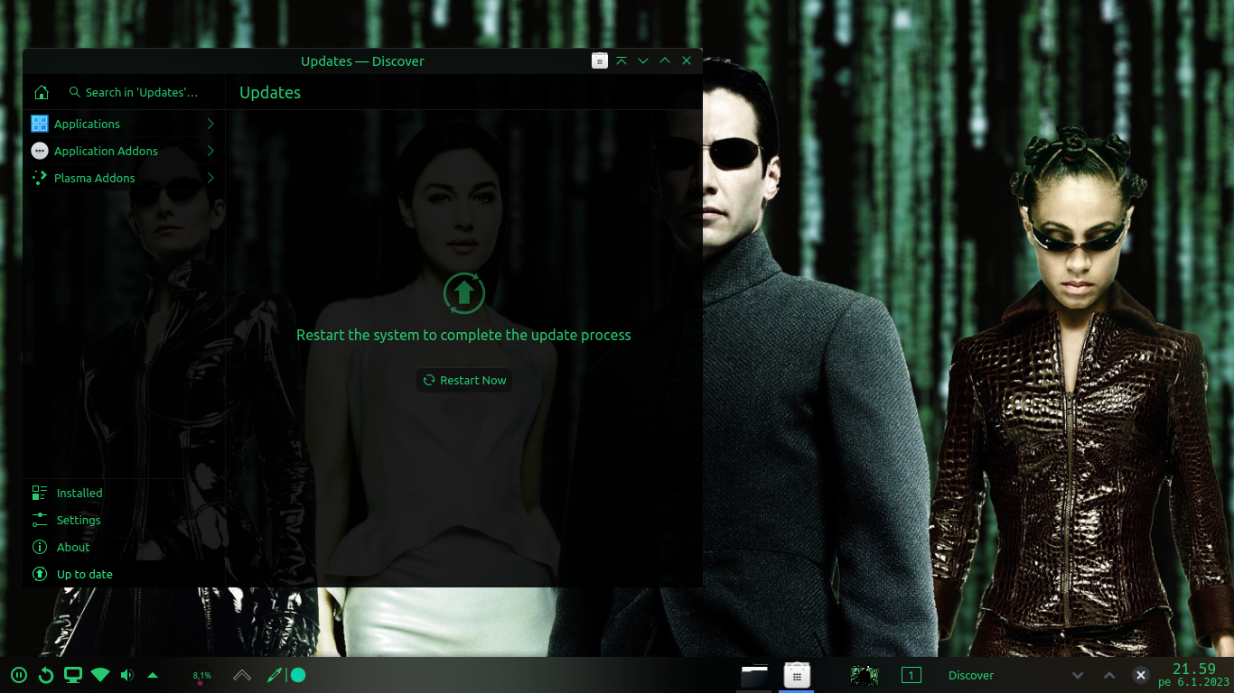Click the Discover shopping bag taskbar icon
The width and height of the screenshot is (1234, 693).
797,675
